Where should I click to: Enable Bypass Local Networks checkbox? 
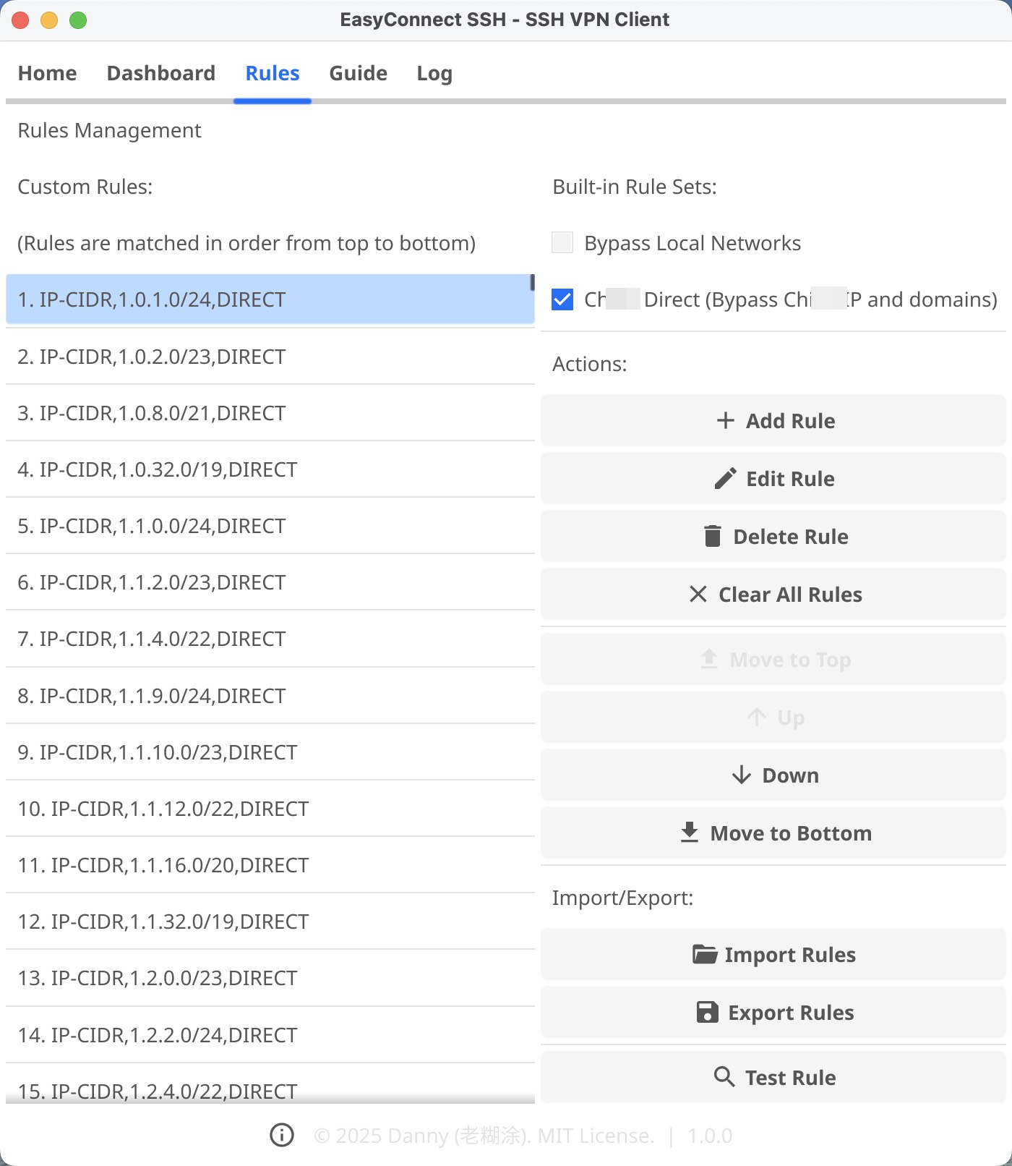click(562, 242)
